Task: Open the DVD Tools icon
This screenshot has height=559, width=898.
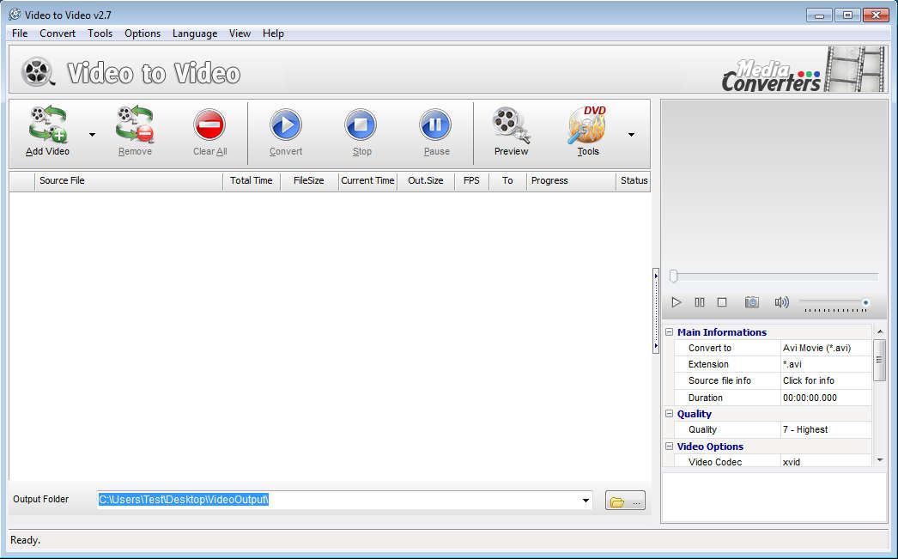Action: (588, 126)
